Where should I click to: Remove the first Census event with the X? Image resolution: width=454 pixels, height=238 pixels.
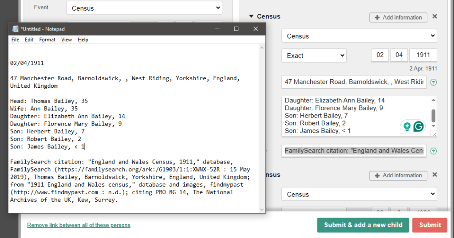pyautogui.click(x=434, y=16)
